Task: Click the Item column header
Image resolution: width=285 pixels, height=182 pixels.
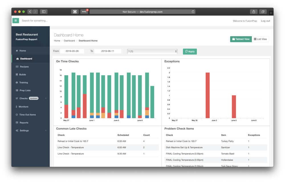Action: pyautogui.click(x=223, y=135)
